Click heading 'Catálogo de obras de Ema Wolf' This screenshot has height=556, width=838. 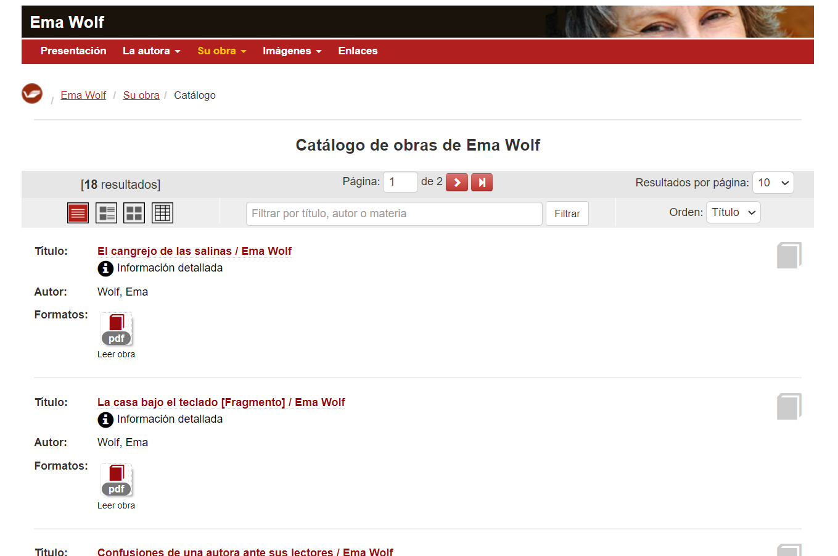tap(418, 145)
